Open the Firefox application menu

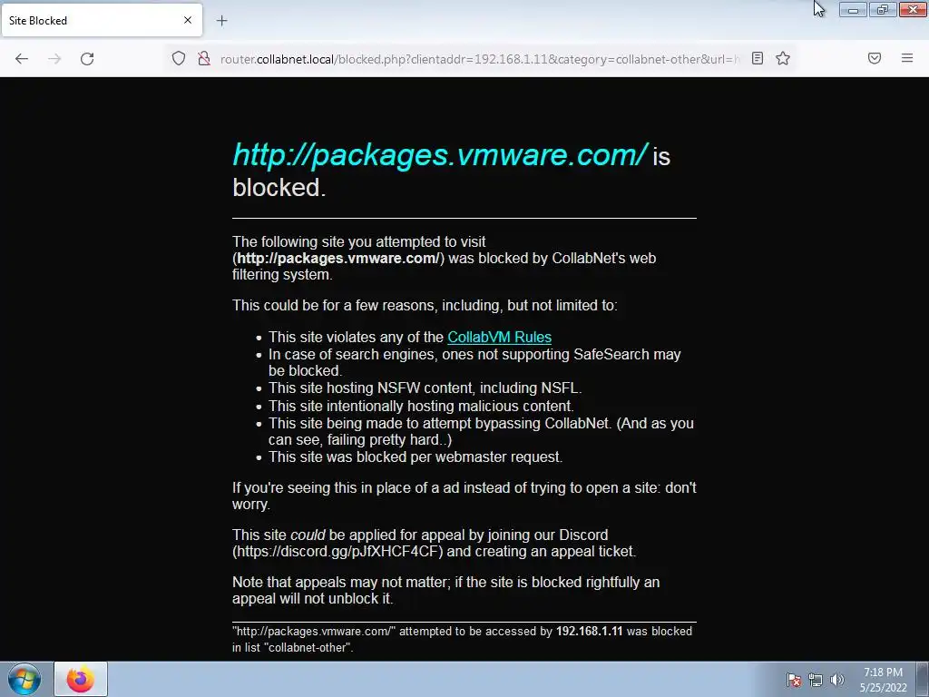click(907, 58)
